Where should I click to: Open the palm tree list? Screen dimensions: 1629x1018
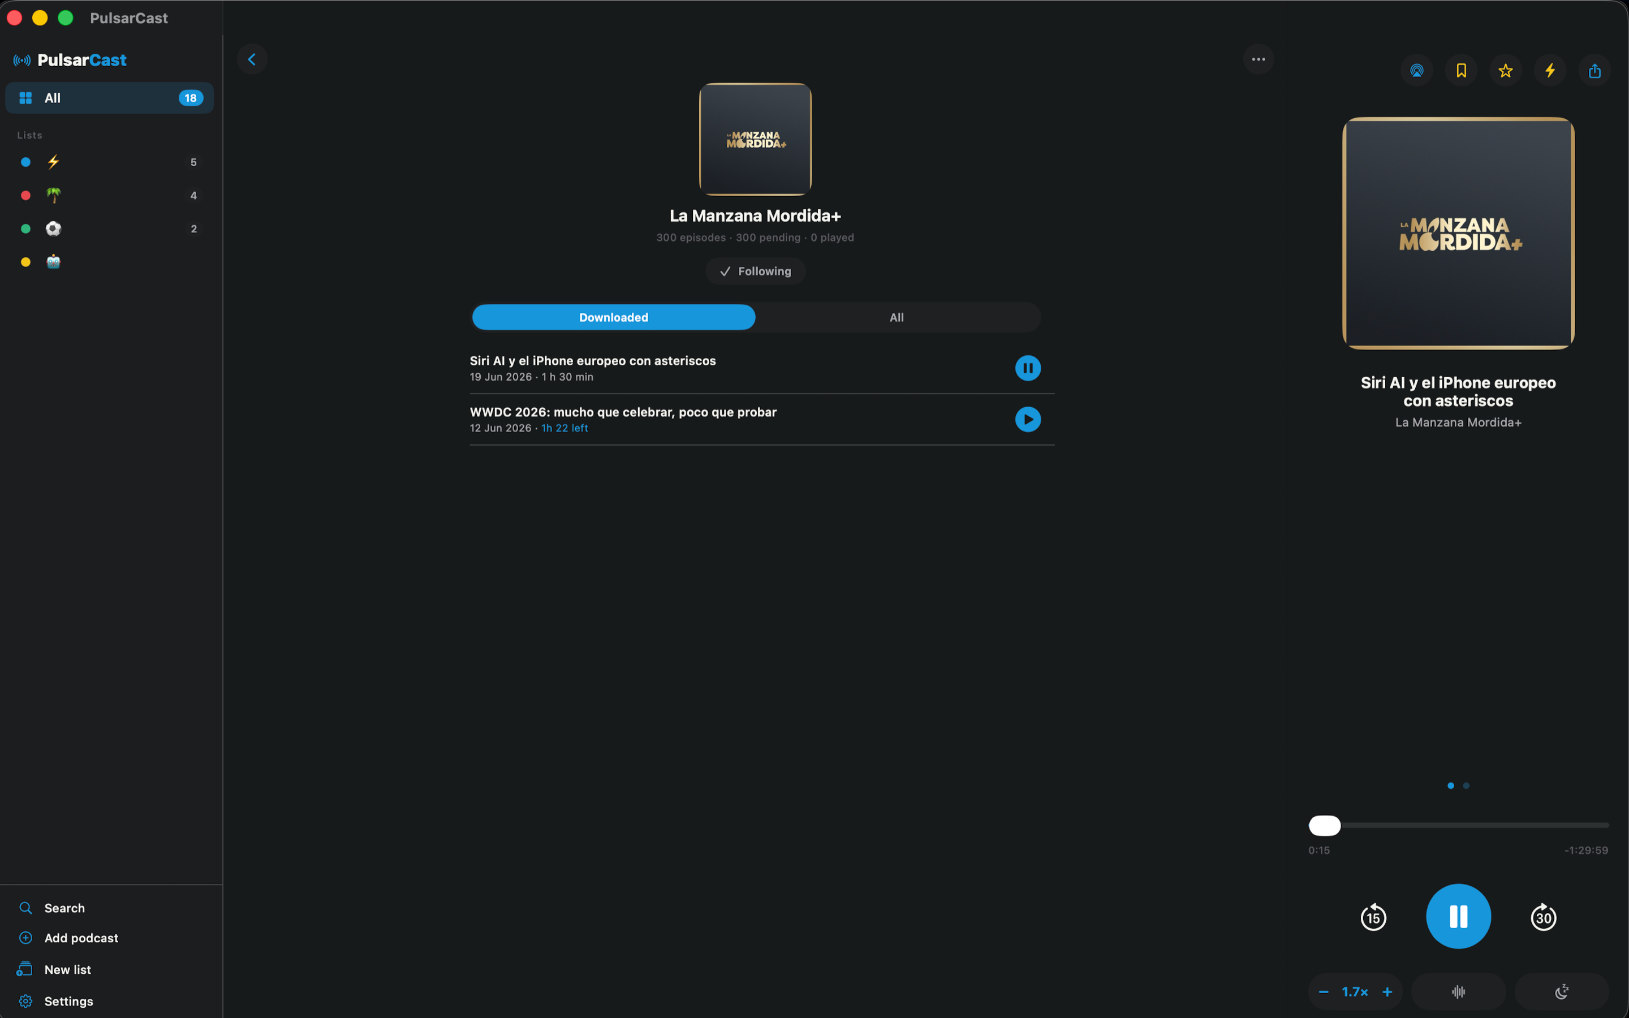109,195
